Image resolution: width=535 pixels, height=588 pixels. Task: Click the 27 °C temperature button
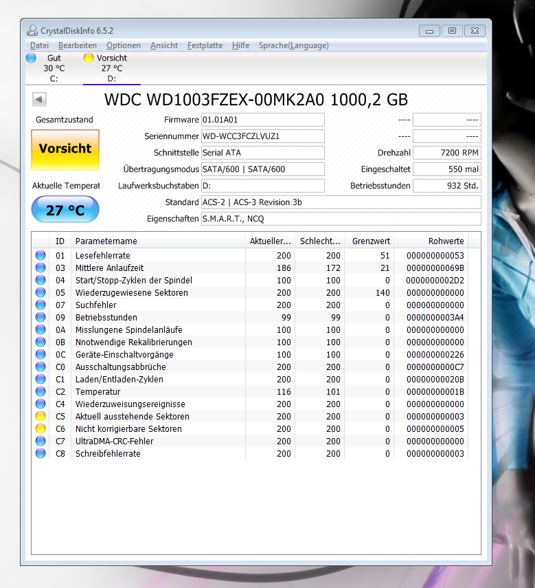(65, 209)
